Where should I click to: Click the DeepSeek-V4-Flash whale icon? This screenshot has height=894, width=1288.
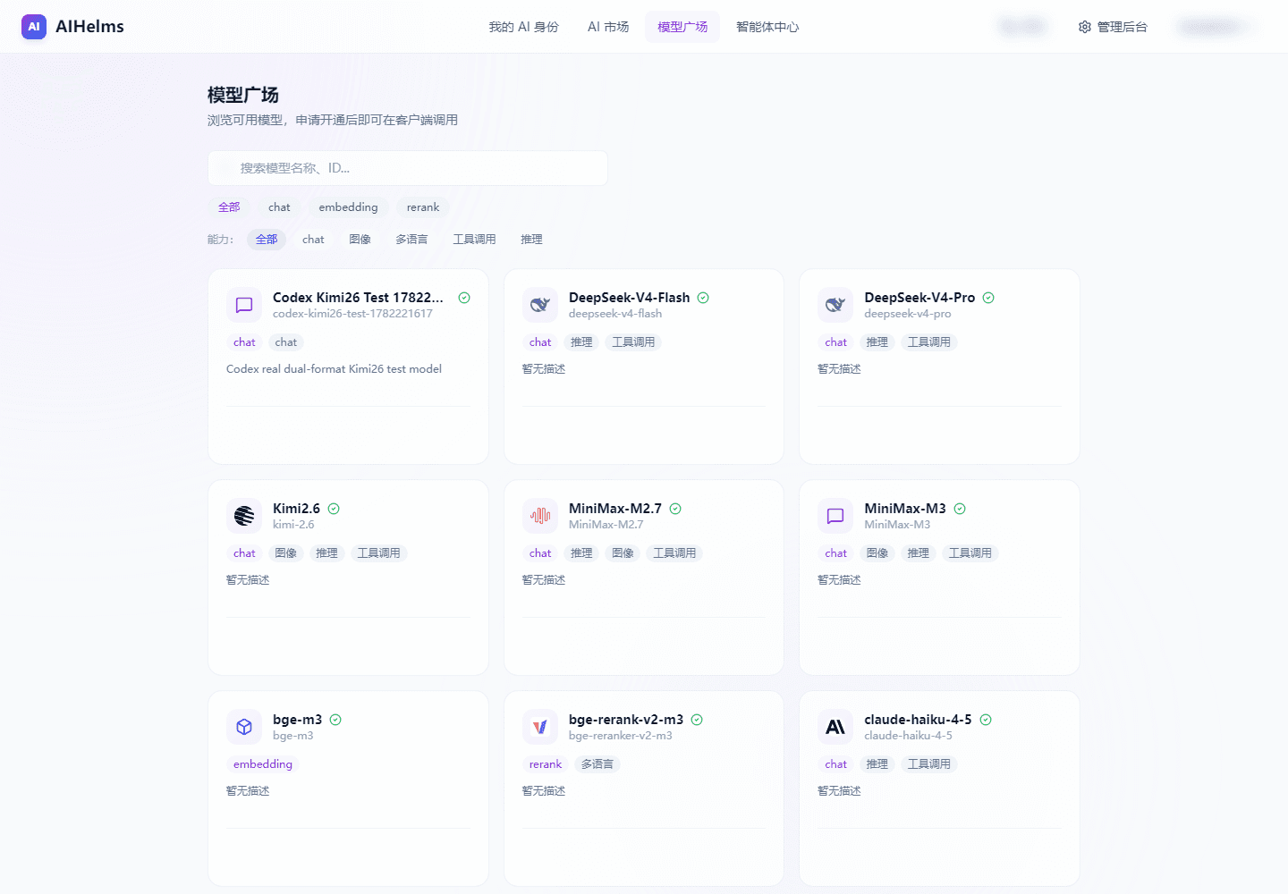point(540,305)
